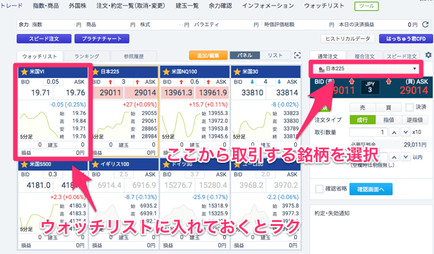
Task: Open the ランキング tab
Action: 87,56
